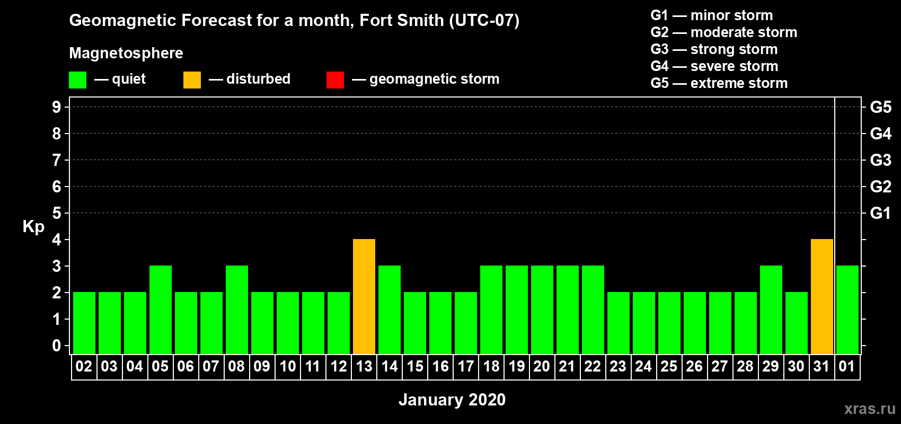Click Kp value 9 on the axis

(57, 107)
